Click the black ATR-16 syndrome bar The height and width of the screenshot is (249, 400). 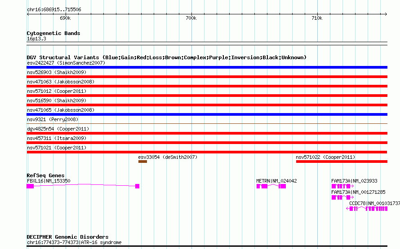[x=207, y=246]
